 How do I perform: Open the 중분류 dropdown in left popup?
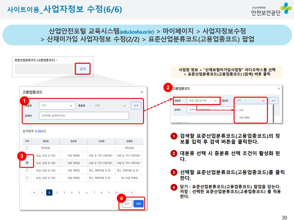tap(111, 105)
